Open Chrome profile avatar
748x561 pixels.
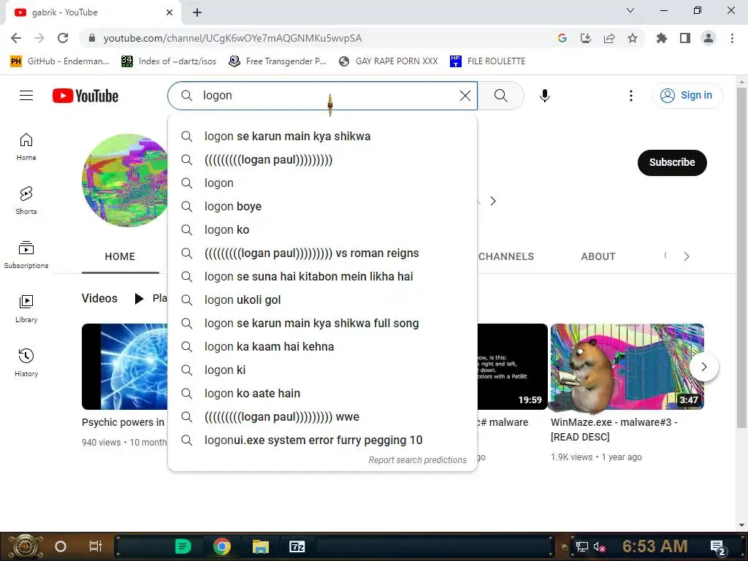709,38
